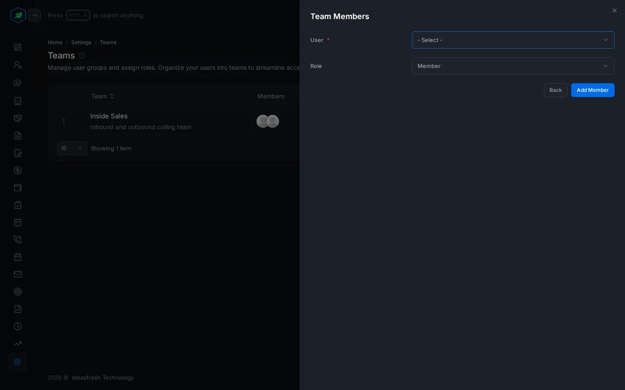Open the trending-up arrow icon in sidebar
This screenshot has height=390, width=625.
[18, 344]
